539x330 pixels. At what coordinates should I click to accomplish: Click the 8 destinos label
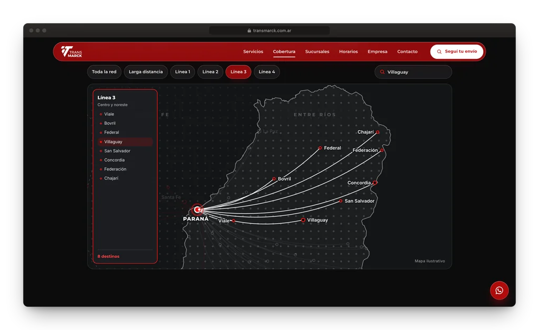(x=108, y=256)
